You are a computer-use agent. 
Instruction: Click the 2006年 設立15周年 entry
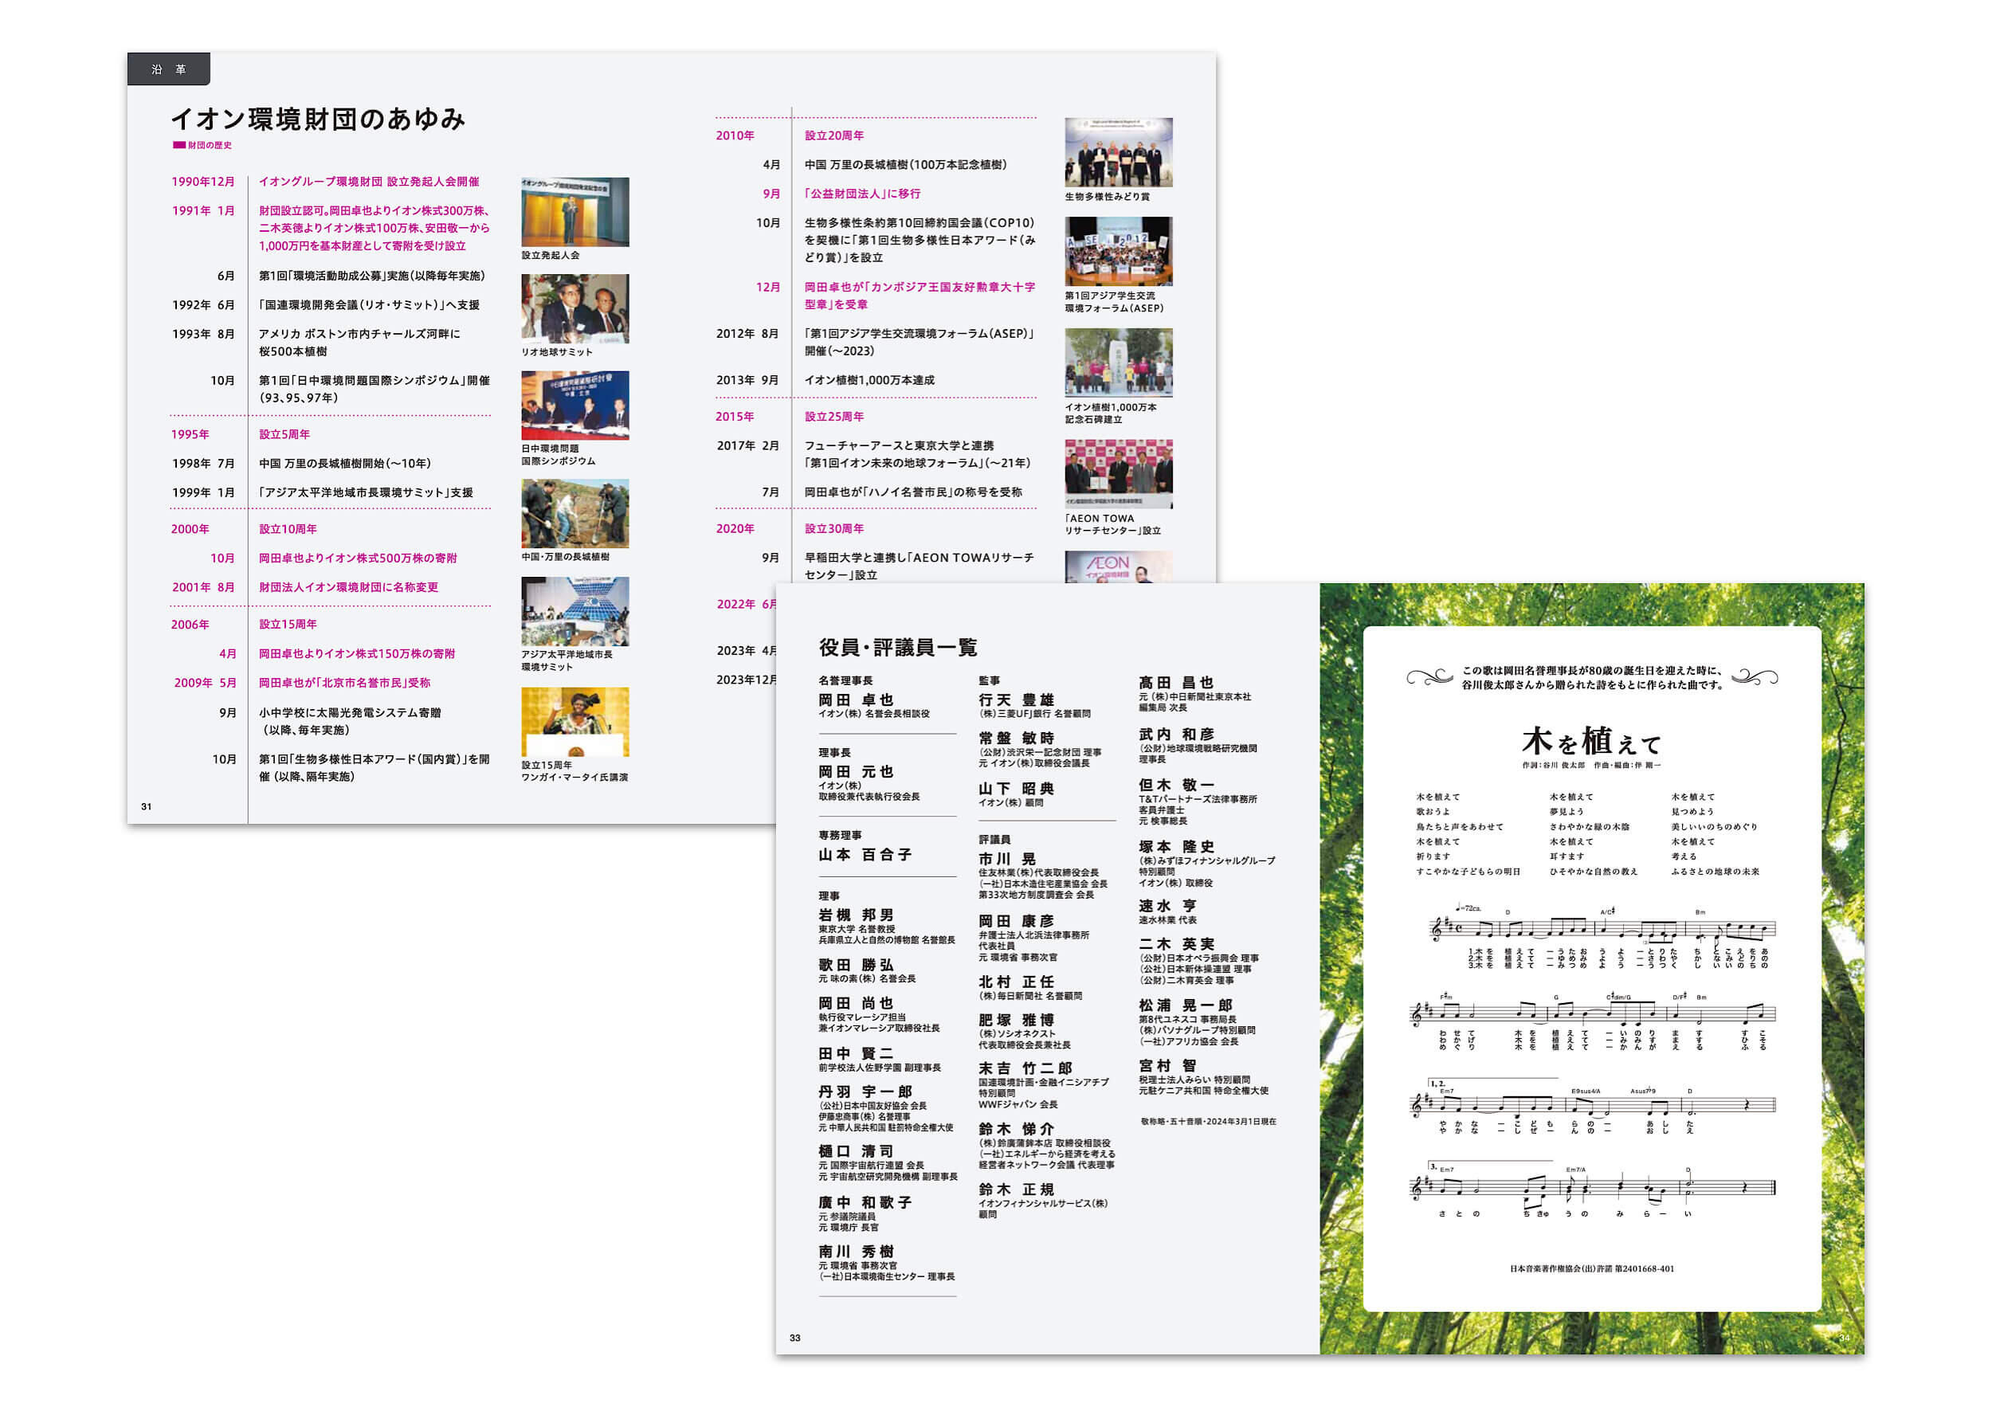click(287, 624)
